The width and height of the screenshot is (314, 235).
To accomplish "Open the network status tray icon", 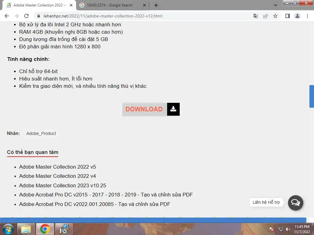I will [x=280, y=229].
